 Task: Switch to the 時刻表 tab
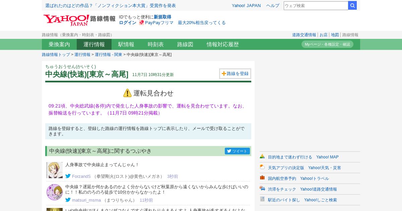pos(156,44)
